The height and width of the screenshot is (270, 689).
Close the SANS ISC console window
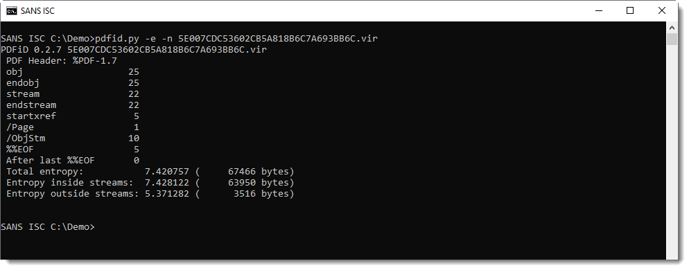point(662,11)
